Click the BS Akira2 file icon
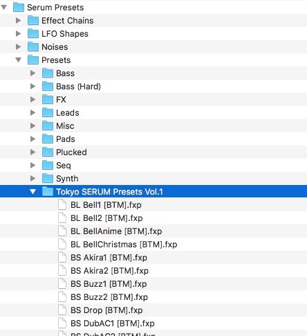 62,271
